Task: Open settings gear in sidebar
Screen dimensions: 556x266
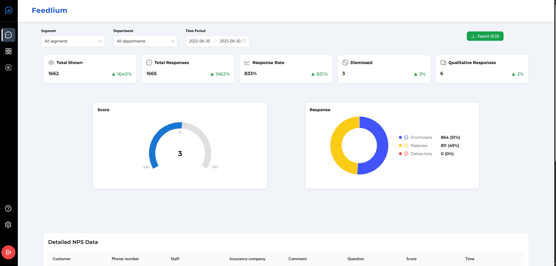Action: (8, 225)
